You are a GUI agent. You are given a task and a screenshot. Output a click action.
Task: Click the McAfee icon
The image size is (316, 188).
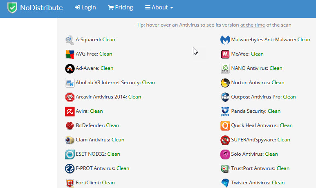pos(225,54)
